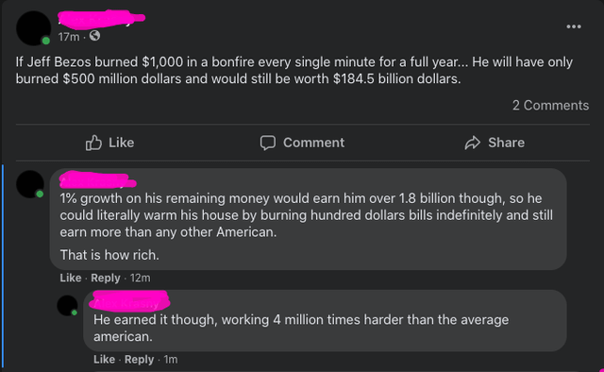Screen dimensions: 604x372
Task: Open the reply author's small avatar
Action: [x=67, y=305]
